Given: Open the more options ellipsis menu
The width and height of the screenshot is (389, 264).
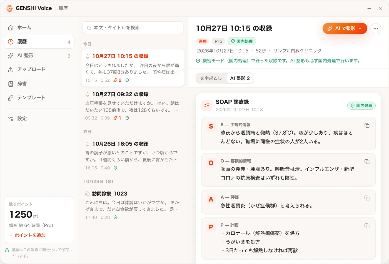Looking at the screenshot, I should (x=376, y=28).
